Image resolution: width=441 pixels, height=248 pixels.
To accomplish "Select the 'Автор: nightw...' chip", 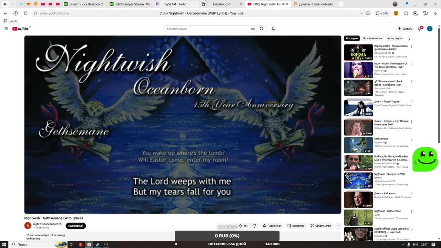I will (395, 39).
